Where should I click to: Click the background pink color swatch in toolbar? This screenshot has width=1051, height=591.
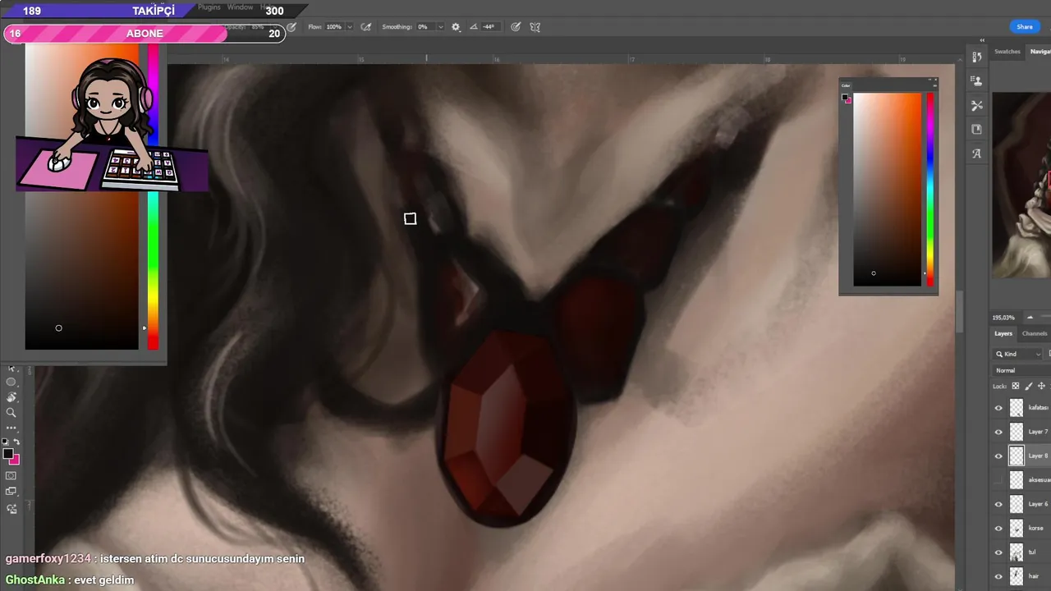pyautogui.click(x=15, y=460)
